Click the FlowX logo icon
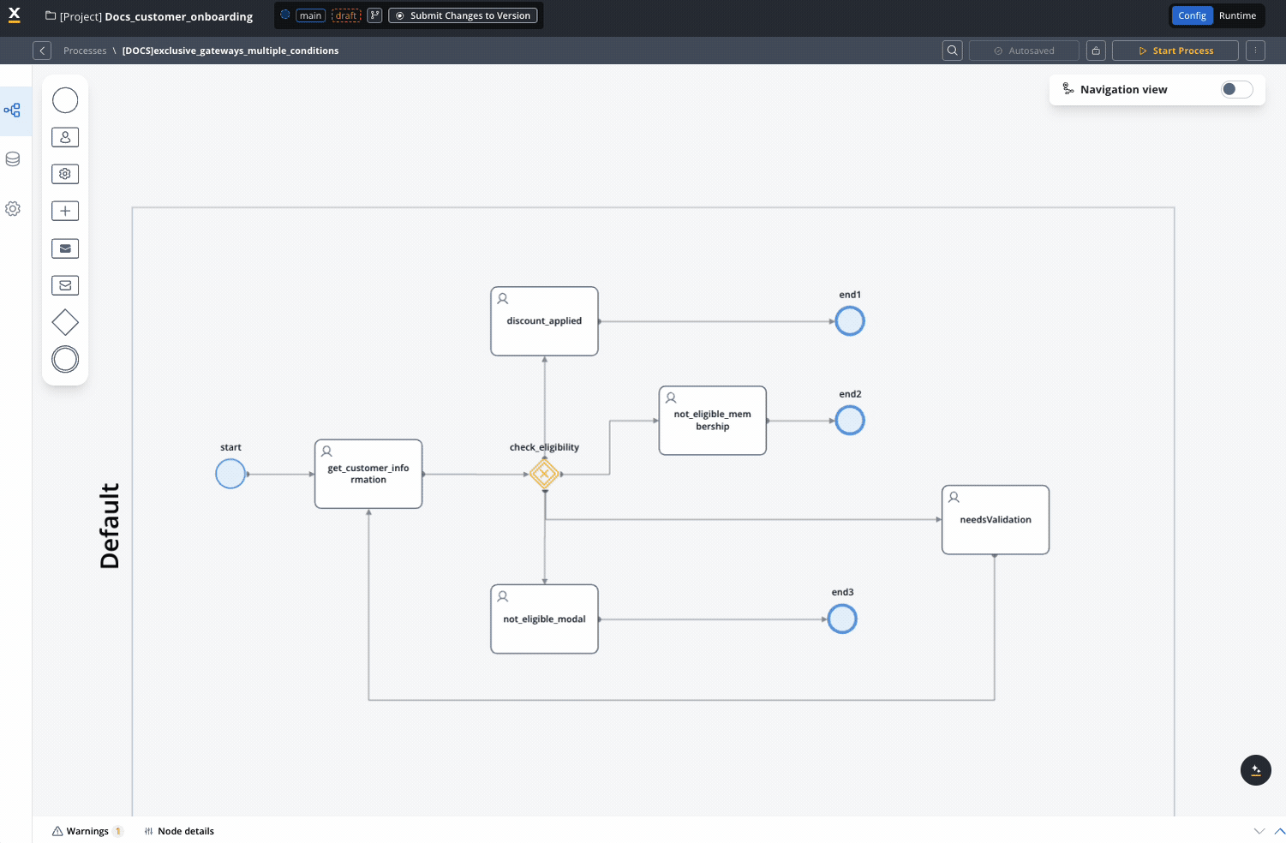This screenshot has height=843, width=1286. click(x=14, y=15)
